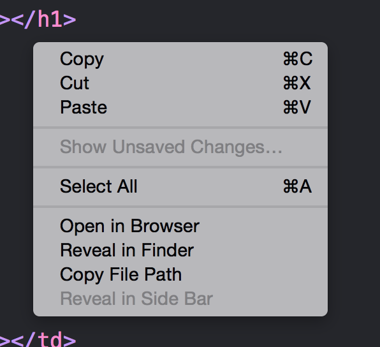This screenshot has width=380, height=347.
Task: Click the ⌘V shortcut label beside Paste
Action: pos(297,107)
